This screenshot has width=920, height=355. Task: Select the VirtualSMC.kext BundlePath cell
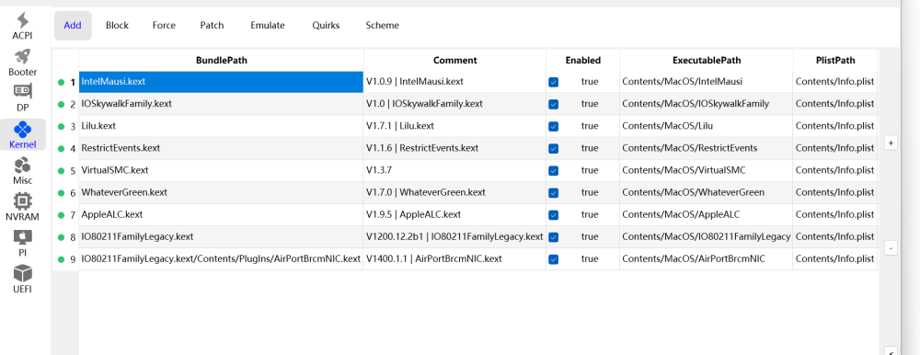(x=221, y=171)
